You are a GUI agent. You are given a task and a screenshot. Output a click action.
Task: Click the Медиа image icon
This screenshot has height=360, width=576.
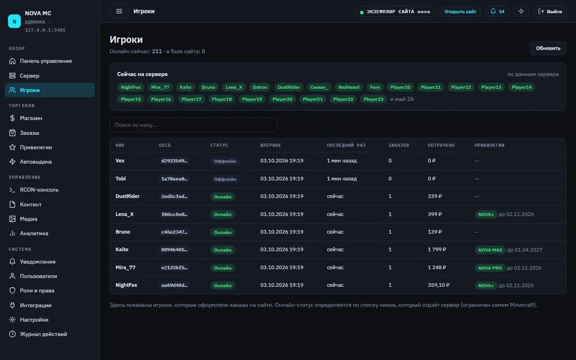click(12, 219)
